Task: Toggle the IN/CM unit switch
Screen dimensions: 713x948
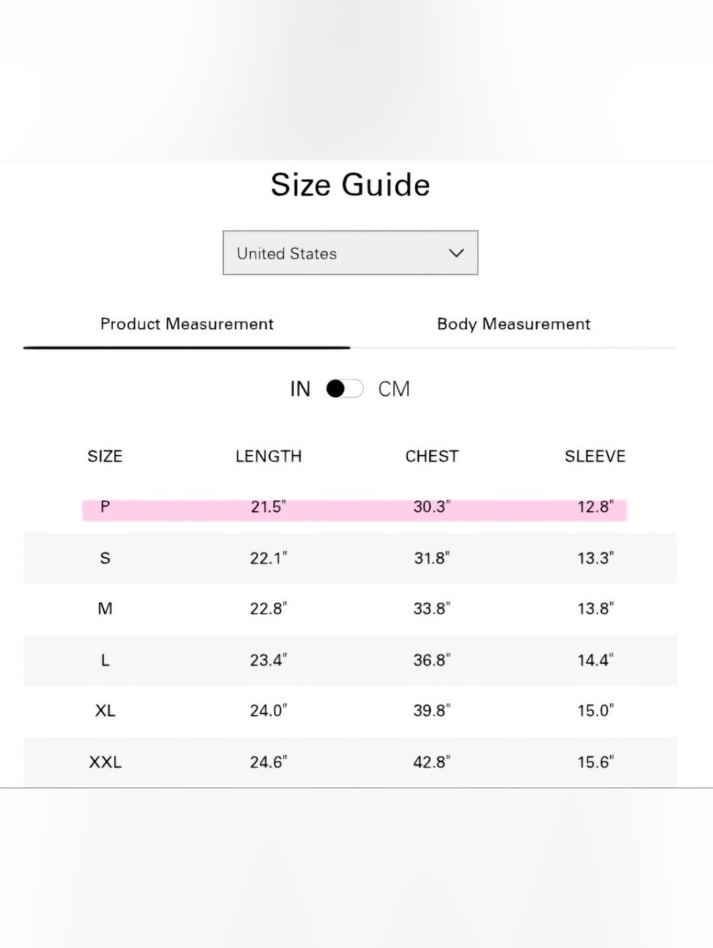Action: (345, 388)
